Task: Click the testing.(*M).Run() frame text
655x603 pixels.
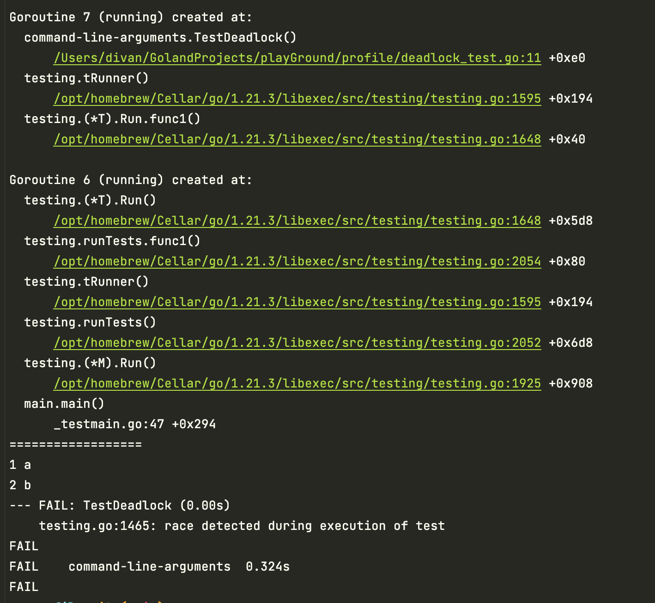Action: pyautogui.click(x=90, y=363)
